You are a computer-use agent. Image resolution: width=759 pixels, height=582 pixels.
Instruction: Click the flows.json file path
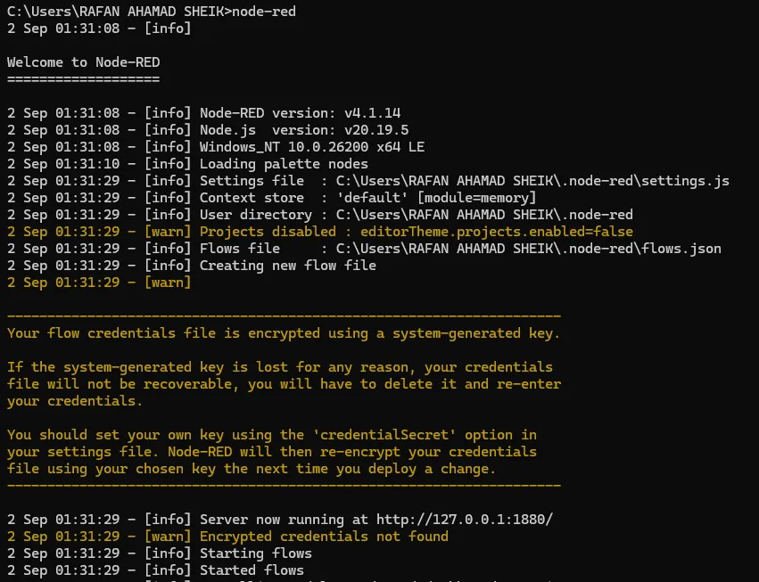pos(529,249)
